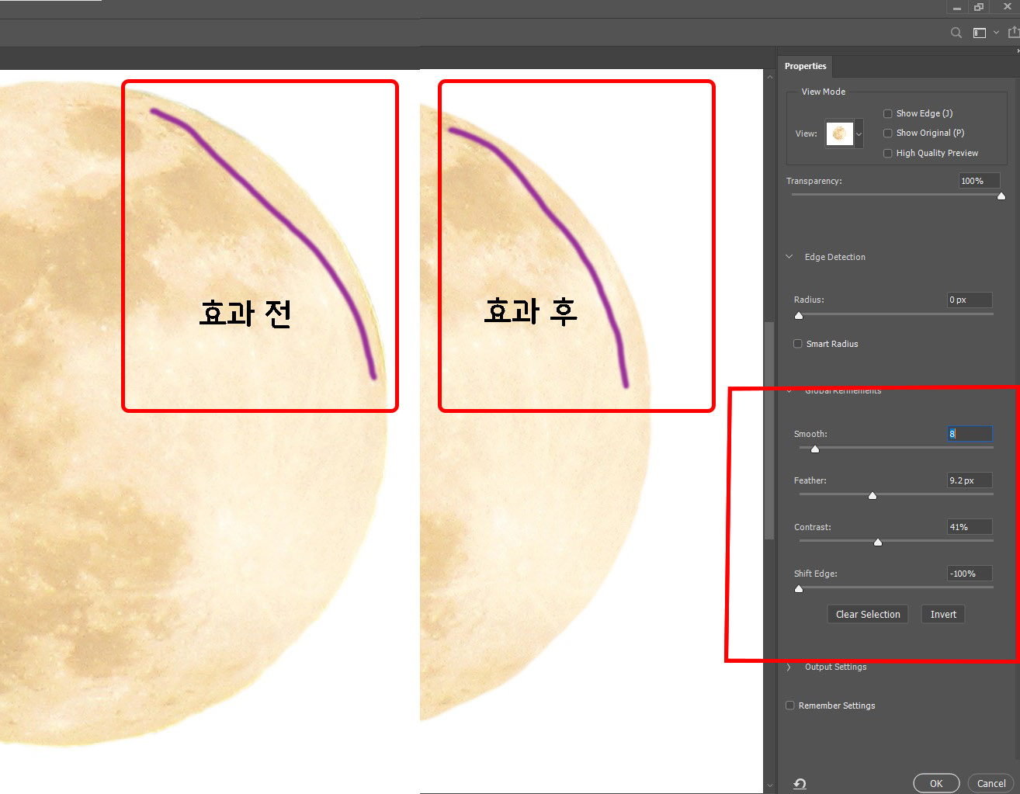The height and width of the screenshot is (794, 1020).
Task: Click the Transparency slider handle
Action: pyautogui.click(x=1001, y=196)
